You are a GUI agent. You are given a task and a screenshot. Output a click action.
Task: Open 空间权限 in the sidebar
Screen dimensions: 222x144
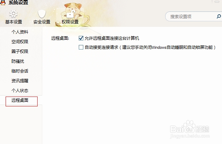20,41
